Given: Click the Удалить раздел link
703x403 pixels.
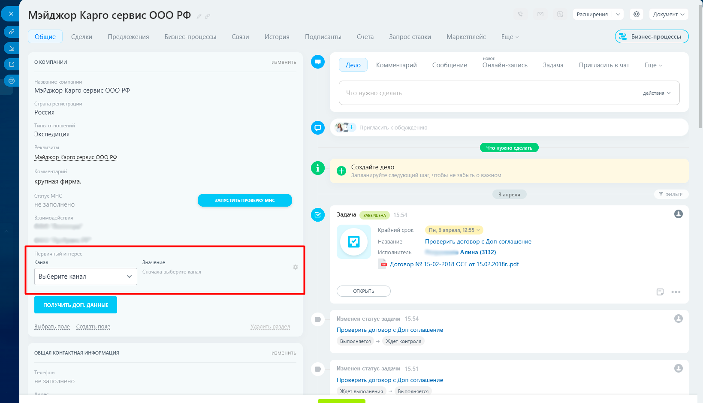Looking at the screenshot, I should (270, 327).
